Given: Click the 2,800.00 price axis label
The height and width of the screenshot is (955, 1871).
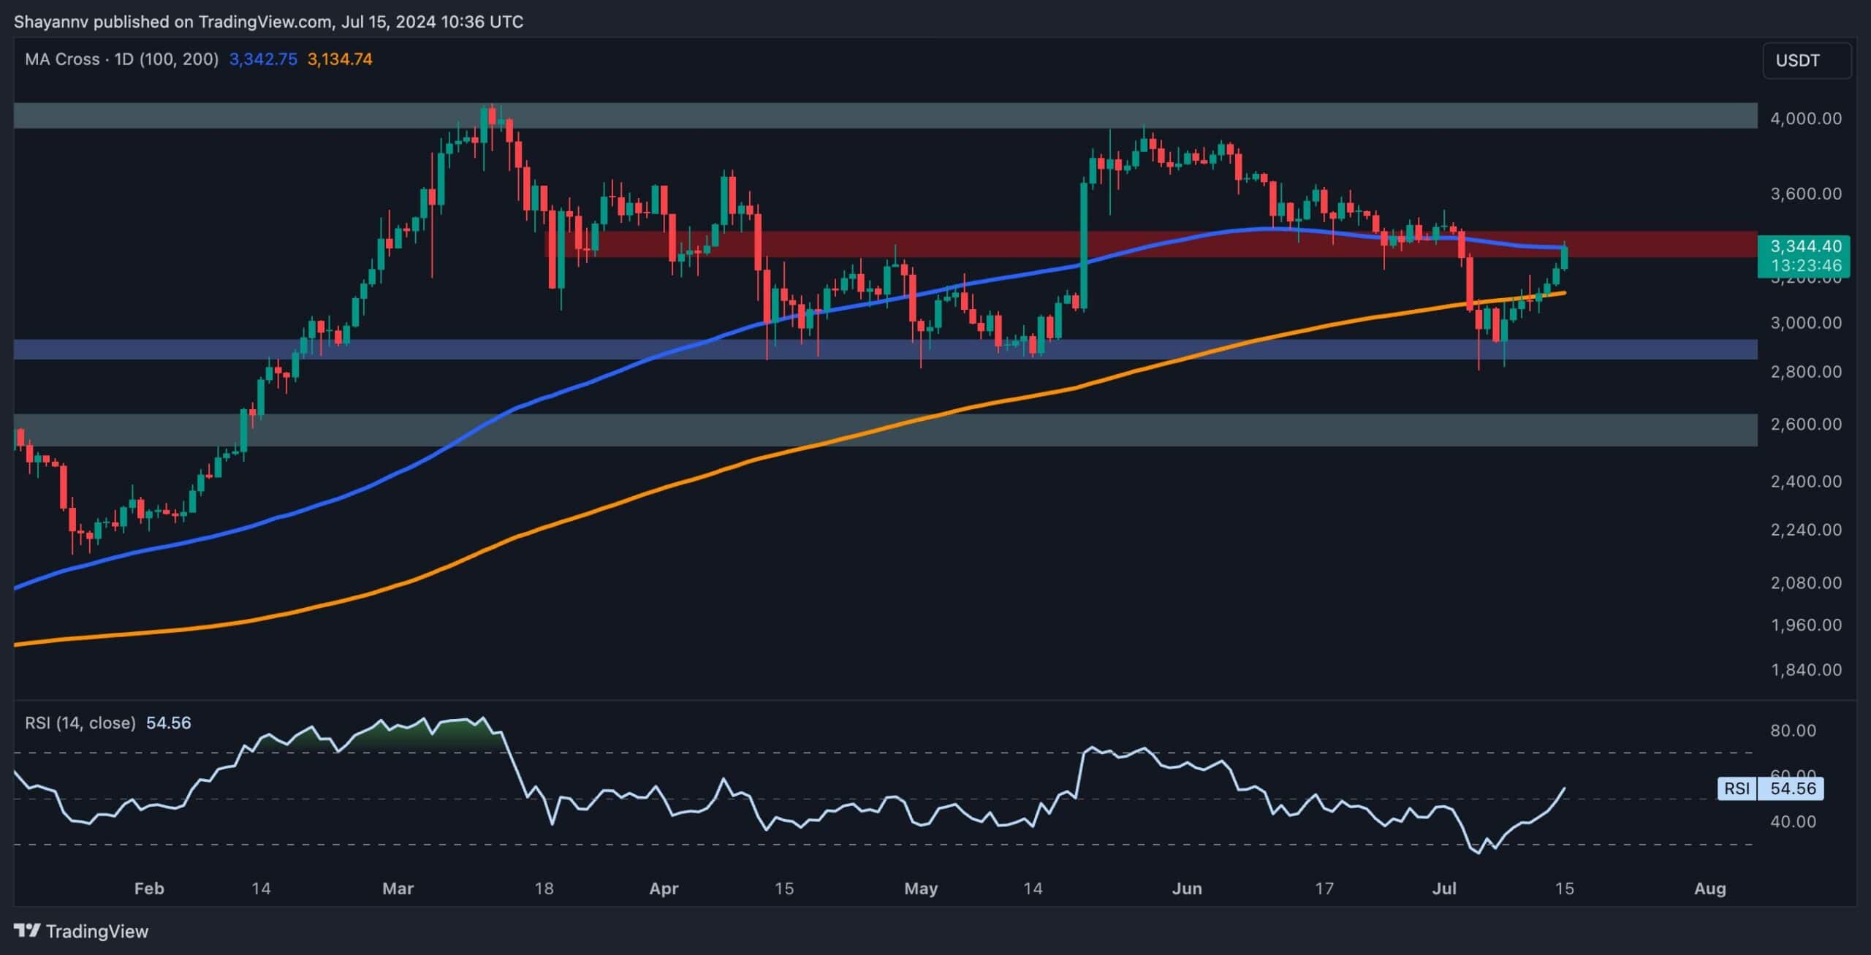Looking at the screenshot, I should [x=1805, y=371].
